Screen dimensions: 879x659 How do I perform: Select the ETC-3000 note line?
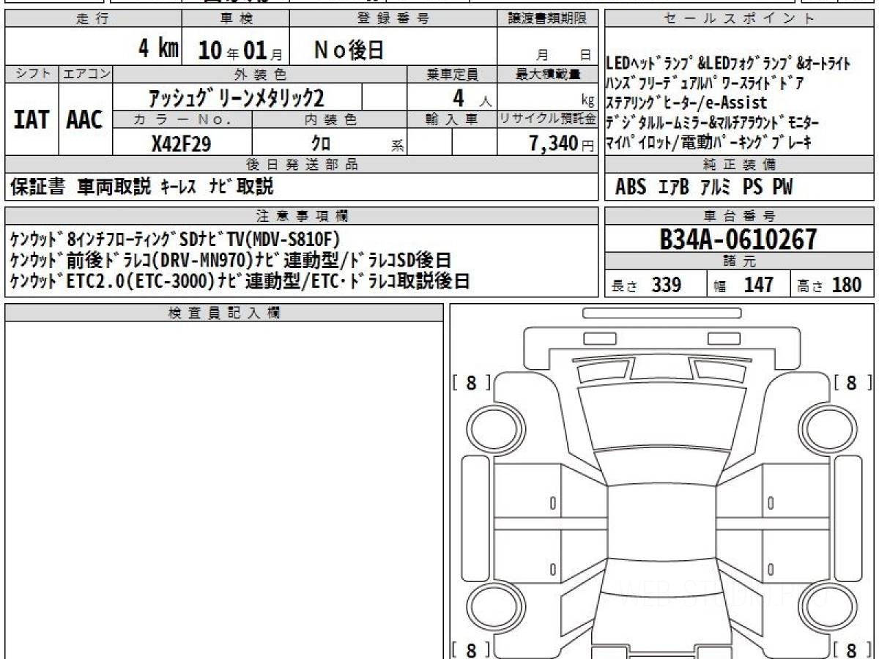click(240, 280)
